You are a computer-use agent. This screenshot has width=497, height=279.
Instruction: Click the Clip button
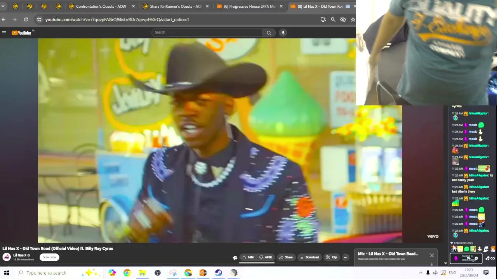point(332,257)
